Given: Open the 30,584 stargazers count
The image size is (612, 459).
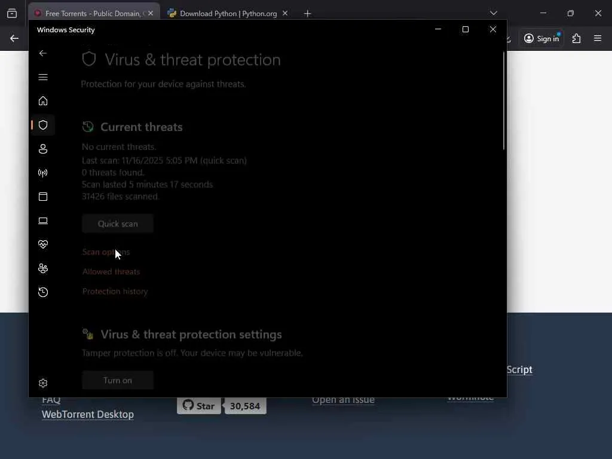Looking at the screenshot, I should pos(245,406).
